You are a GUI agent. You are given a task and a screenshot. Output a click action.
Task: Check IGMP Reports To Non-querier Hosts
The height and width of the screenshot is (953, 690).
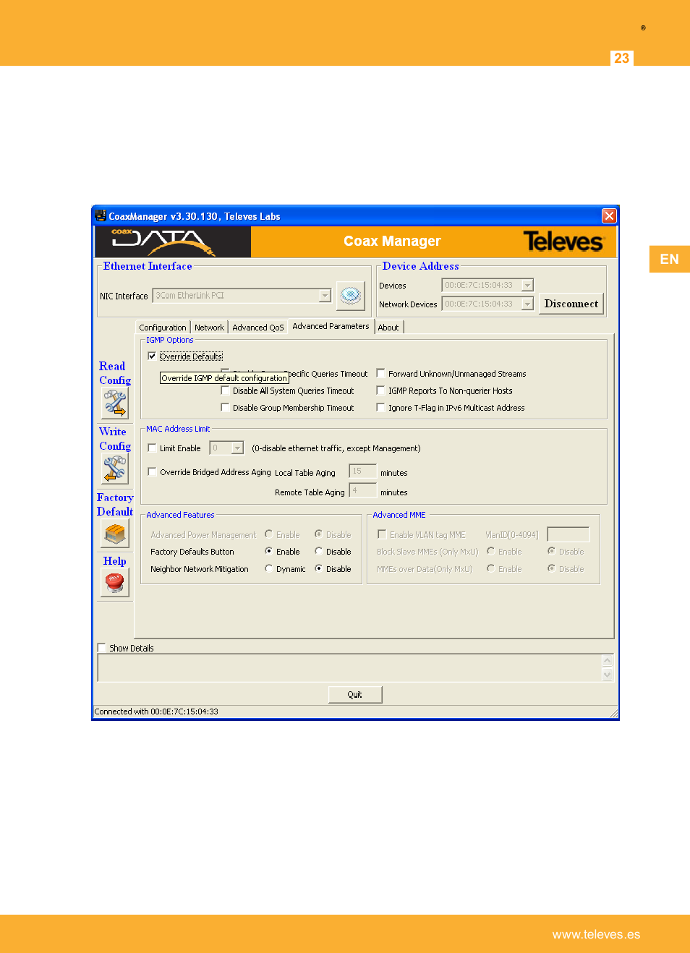(380, 390)
